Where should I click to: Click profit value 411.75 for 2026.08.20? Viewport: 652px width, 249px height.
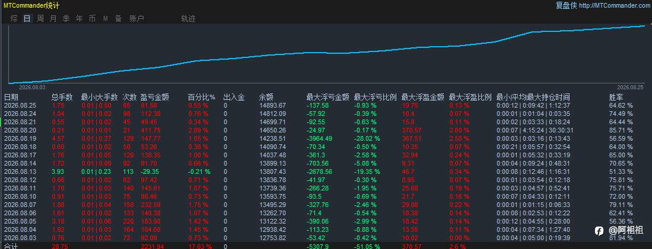pos(151,131)
